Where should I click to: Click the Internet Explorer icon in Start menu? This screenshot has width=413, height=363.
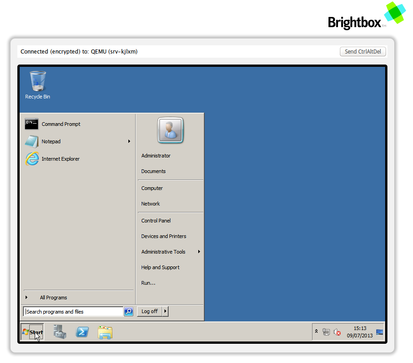(x=32, y=159)
